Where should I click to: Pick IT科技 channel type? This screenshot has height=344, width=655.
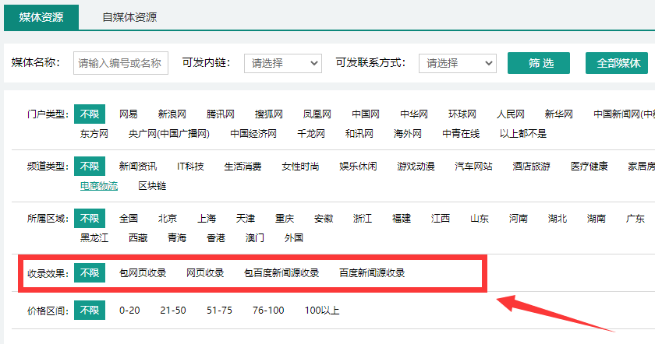(190, 167)
